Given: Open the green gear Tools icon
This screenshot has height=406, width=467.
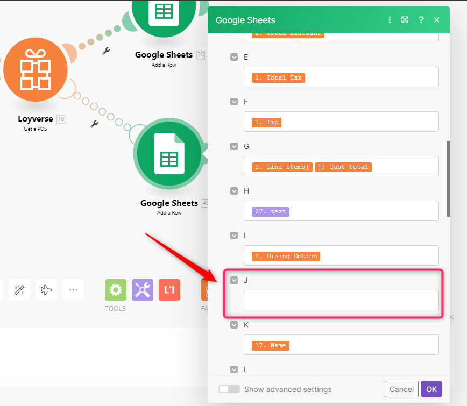Looking at the screenshot, I should click(x=115, y=290).
